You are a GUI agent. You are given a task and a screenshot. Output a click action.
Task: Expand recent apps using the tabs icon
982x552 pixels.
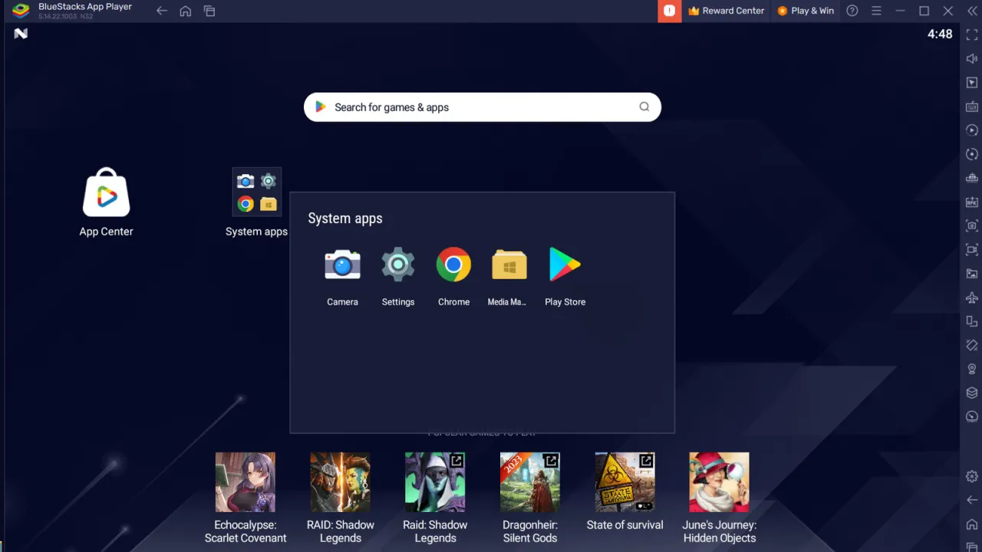coord(209,11)
